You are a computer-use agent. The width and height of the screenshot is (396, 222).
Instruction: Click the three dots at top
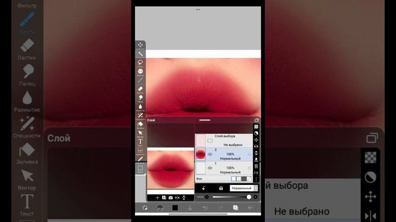pyautogui.click(x=198, y=9)
